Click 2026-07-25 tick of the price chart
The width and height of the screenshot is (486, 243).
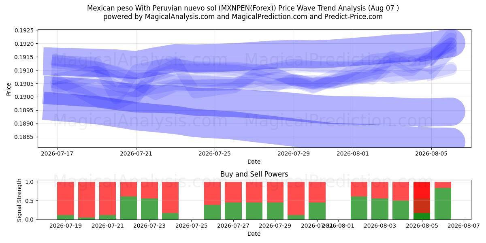[x=215, y=154]
